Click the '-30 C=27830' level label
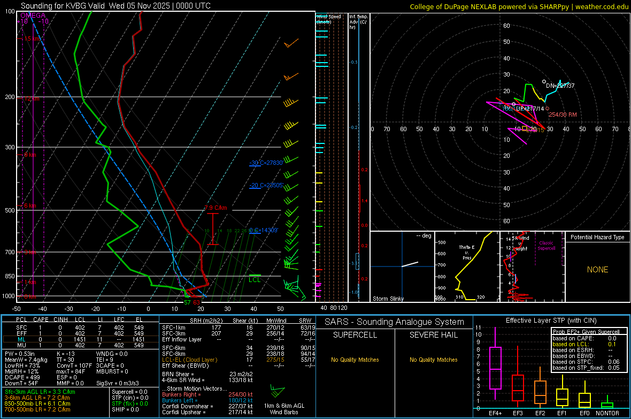The image size is (631, 419). pos(266,163)
